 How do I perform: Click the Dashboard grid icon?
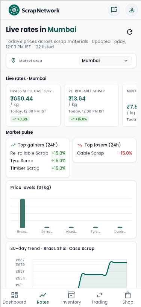click(x=14, y=295)
